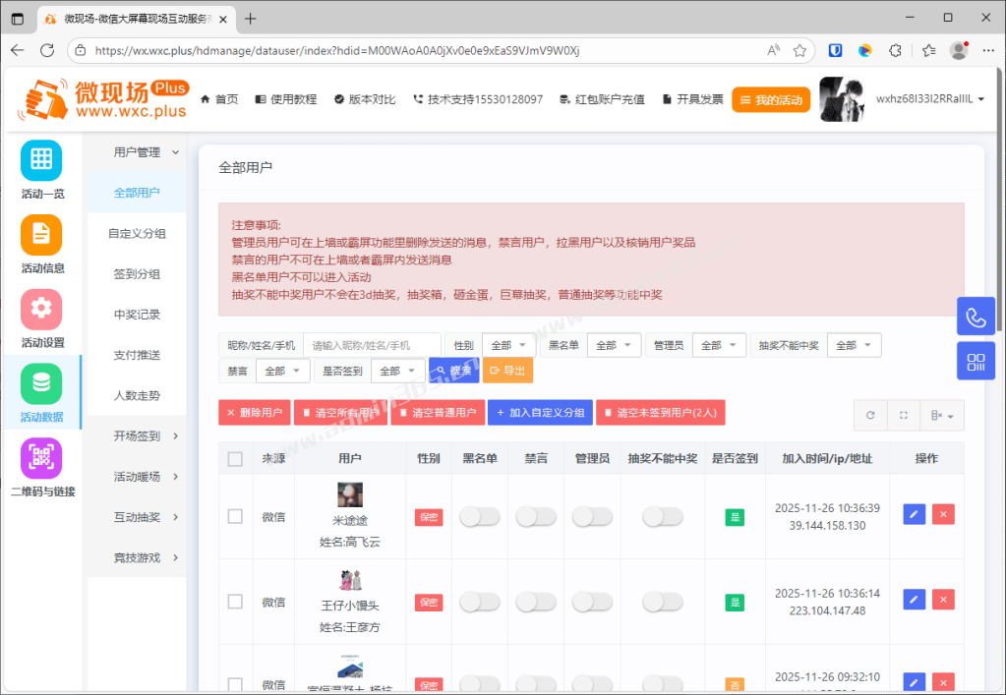Click the 首页 menu item
The height and width of the screenshot is (695, 1006).
click(218, 98)
